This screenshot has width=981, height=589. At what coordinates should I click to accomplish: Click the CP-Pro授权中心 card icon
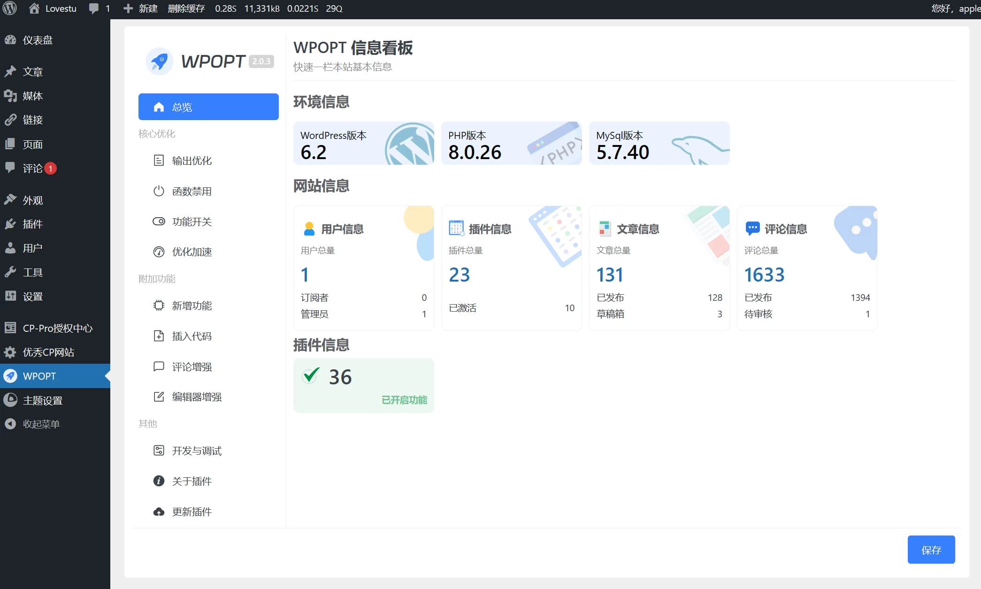(x=10, y=328)
